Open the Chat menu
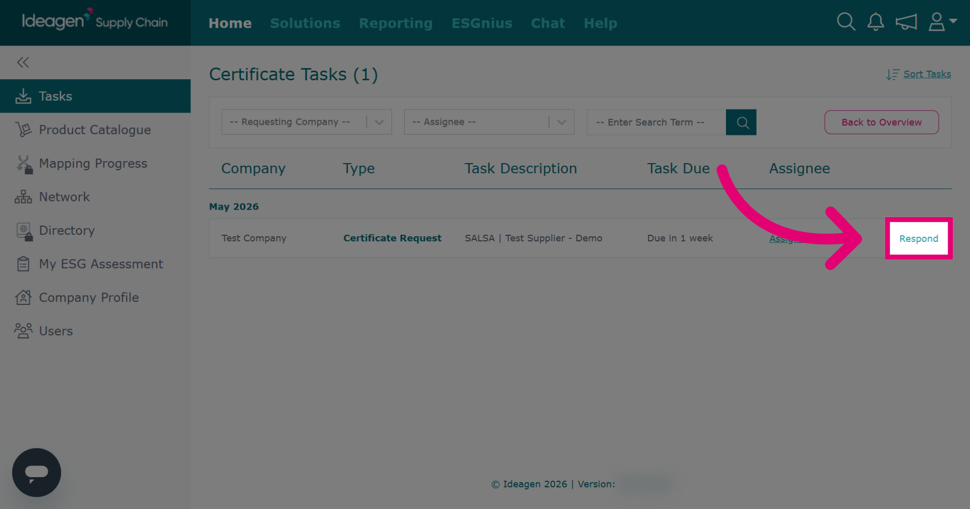The width and height of the screenshot is (970, 509). [x=548, y=23]
